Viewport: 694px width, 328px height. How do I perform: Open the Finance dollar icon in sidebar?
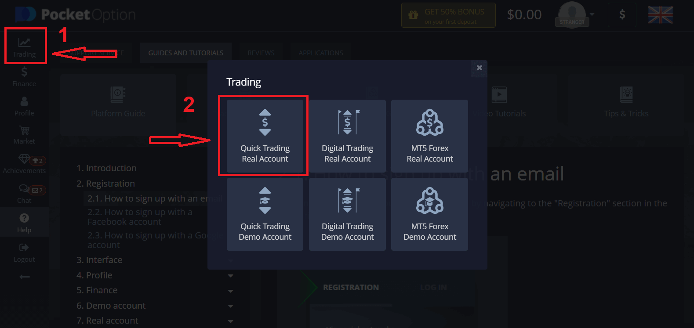24,72
